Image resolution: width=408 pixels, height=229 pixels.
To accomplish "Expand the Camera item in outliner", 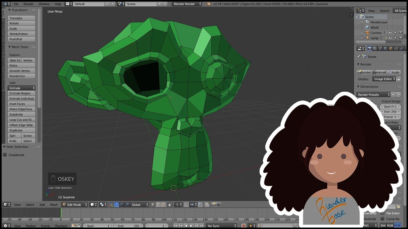I will [x=362, y=33].
